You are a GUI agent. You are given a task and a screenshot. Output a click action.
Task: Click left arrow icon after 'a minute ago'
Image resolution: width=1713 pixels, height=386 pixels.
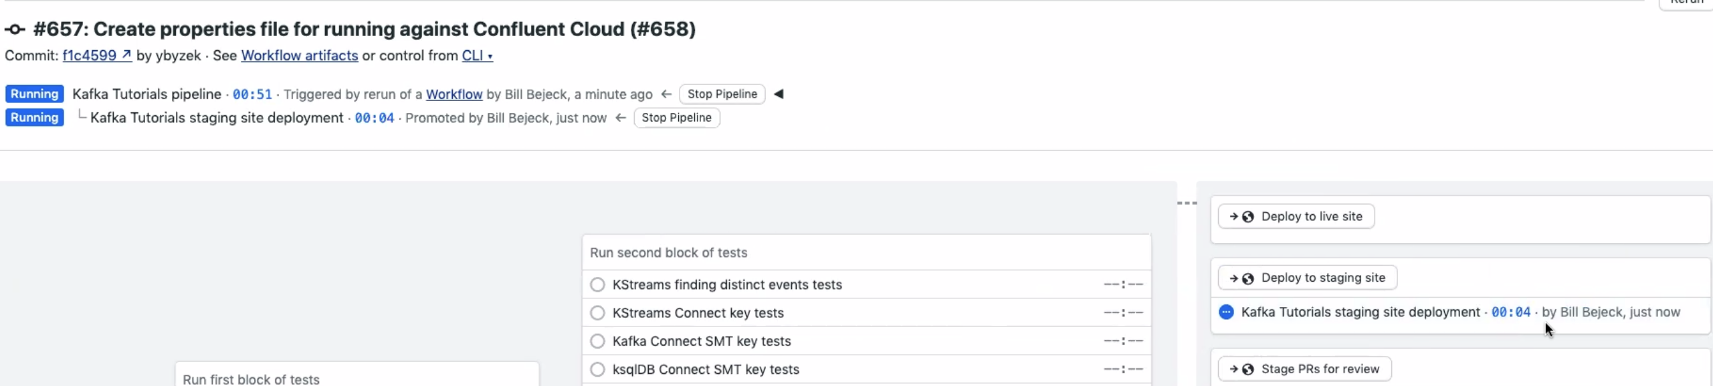(666, 94)
